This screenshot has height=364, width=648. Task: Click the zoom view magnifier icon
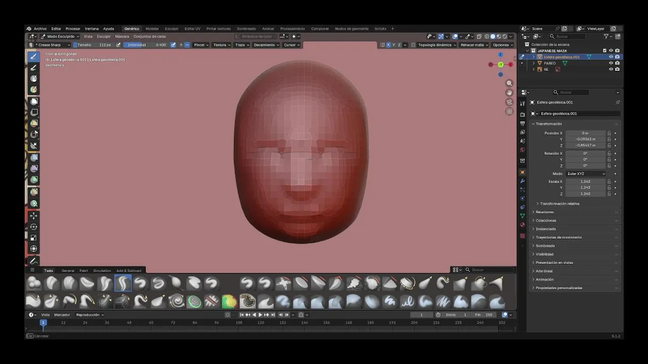509,83
